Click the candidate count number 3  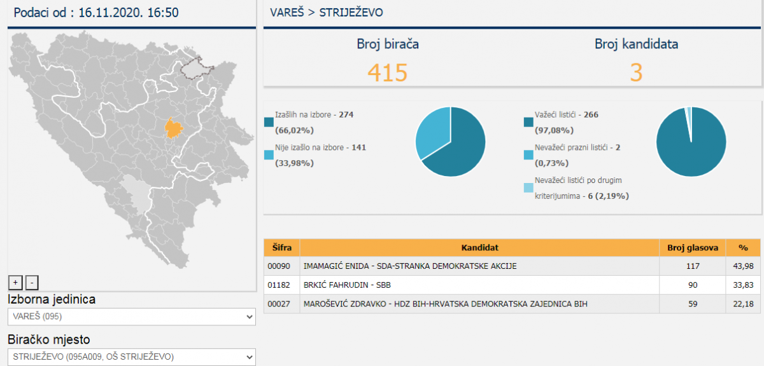636,72
